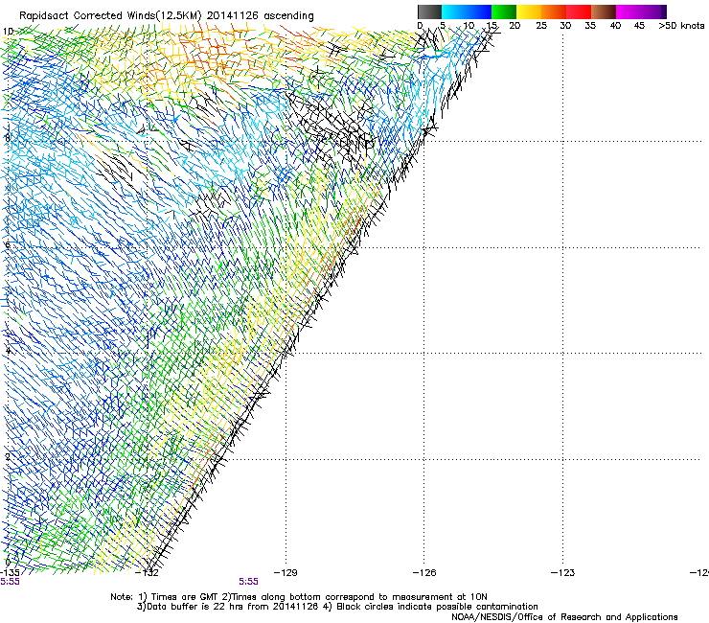The image size is (709, 623).
Task: Click the '>50 knots' legend label
Action: point(681,26)
